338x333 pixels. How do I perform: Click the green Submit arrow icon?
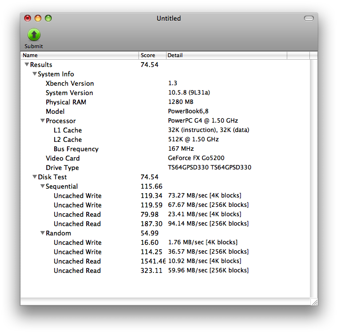click(34, 34)
